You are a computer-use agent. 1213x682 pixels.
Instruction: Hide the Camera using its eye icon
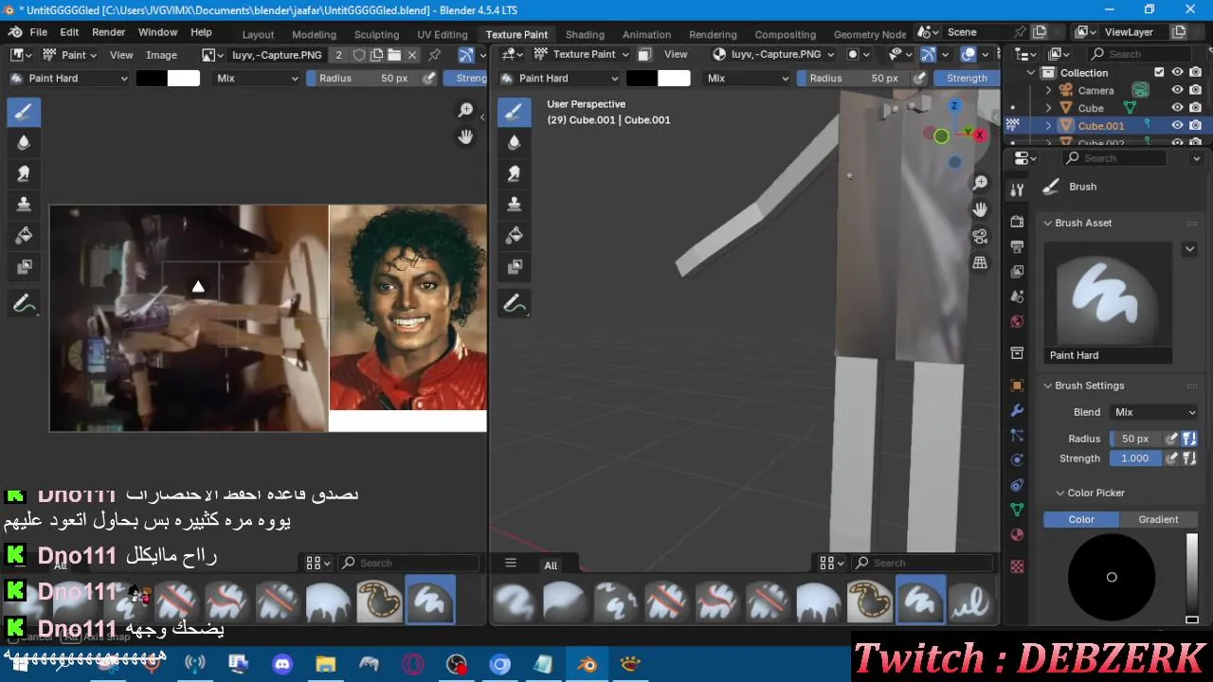click(x=1177, y=90)
